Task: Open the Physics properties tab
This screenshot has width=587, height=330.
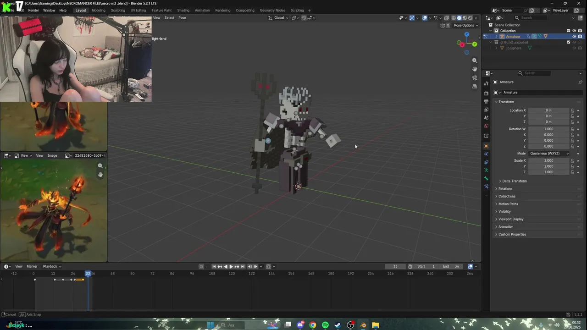Action: [x=486, y=154]
